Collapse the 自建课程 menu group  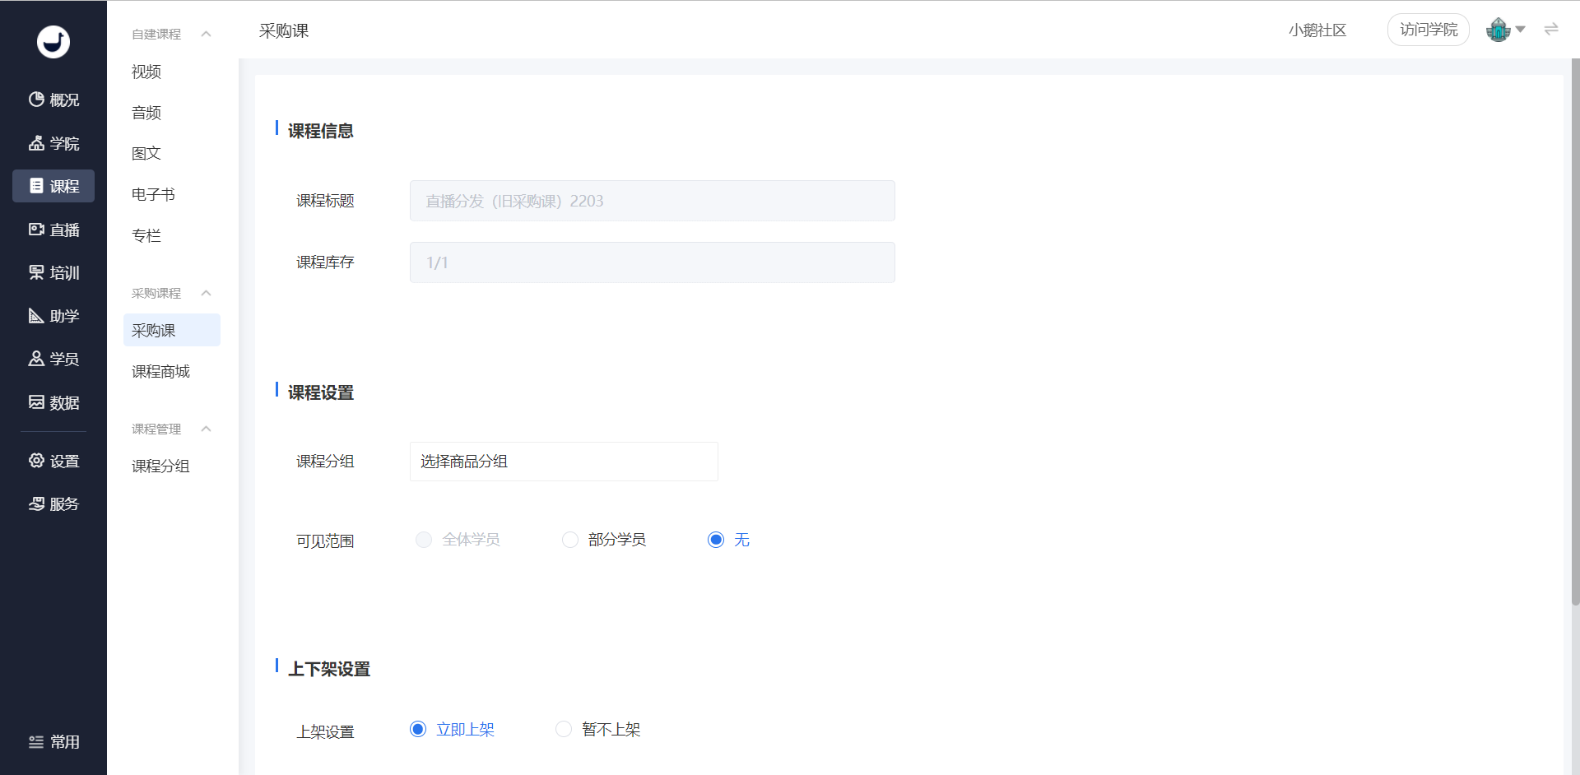click(207, 34)
